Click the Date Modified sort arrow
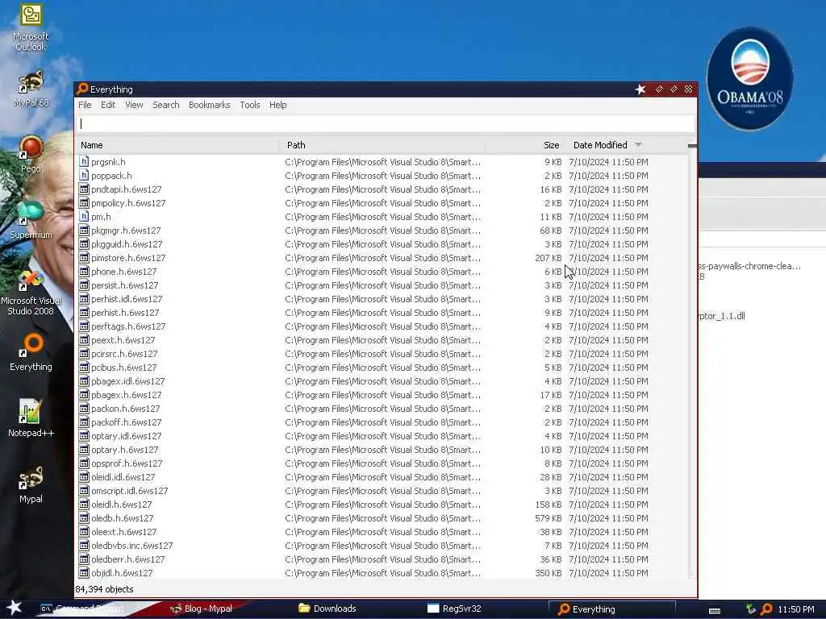Image resolution: width=826 pixels, height=619 pixels. (x=639, y=144)
